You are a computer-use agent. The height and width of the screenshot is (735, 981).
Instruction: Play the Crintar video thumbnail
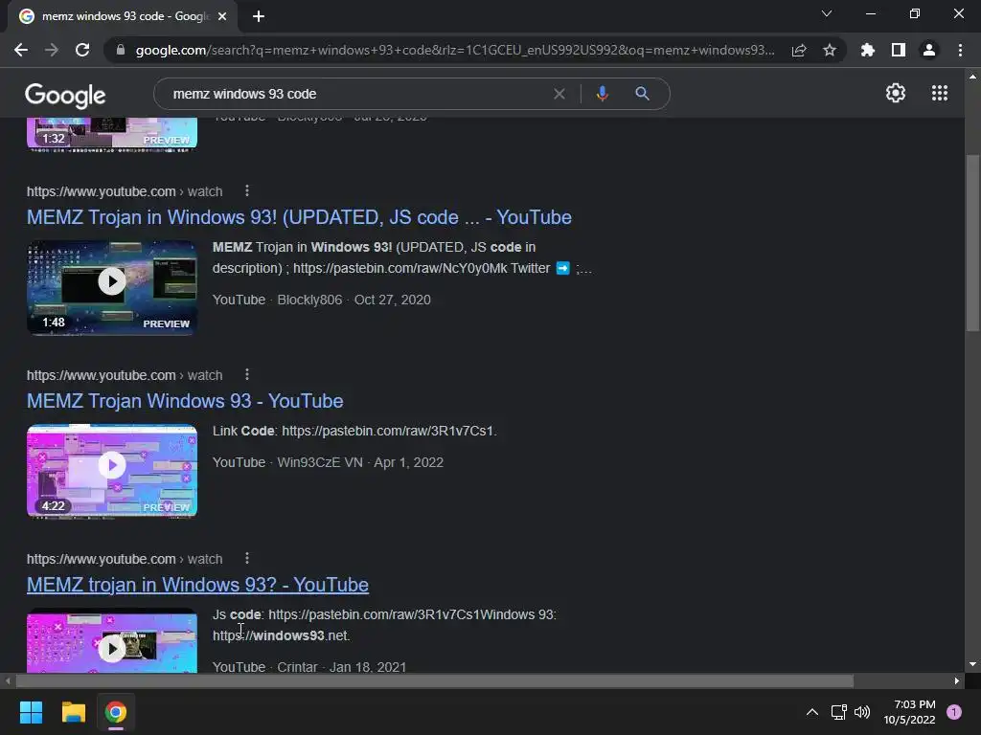(112, 640)
